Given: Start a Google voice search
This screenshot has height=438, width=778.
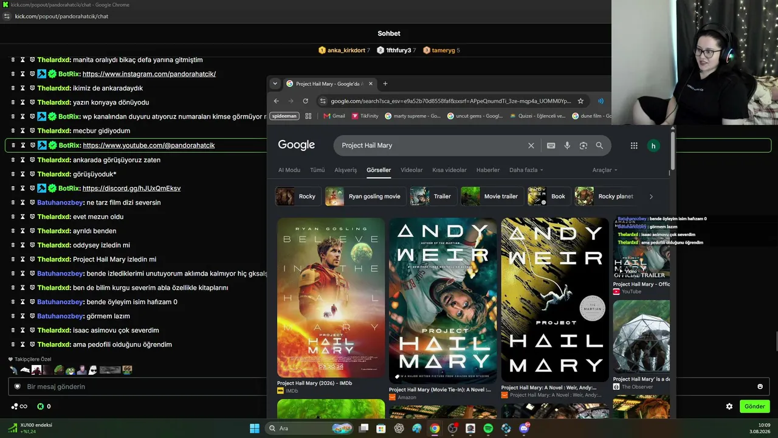Looking at the screenshot, I should pos(567,145).
